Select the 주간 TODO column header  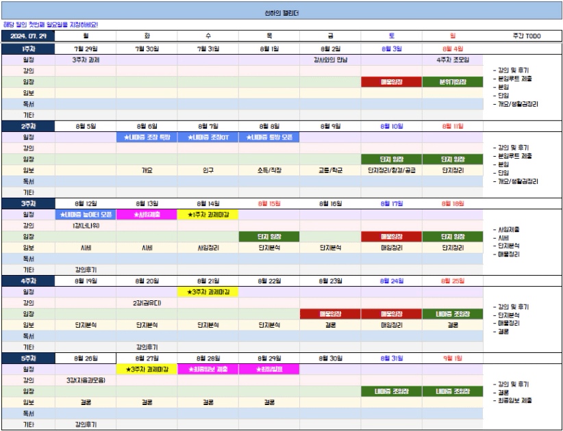pos(523,36)
